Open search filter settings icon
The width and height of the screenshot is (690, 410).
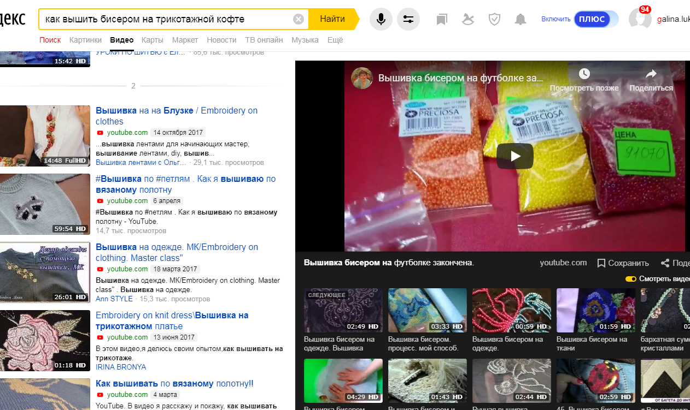tap(408, 19)
